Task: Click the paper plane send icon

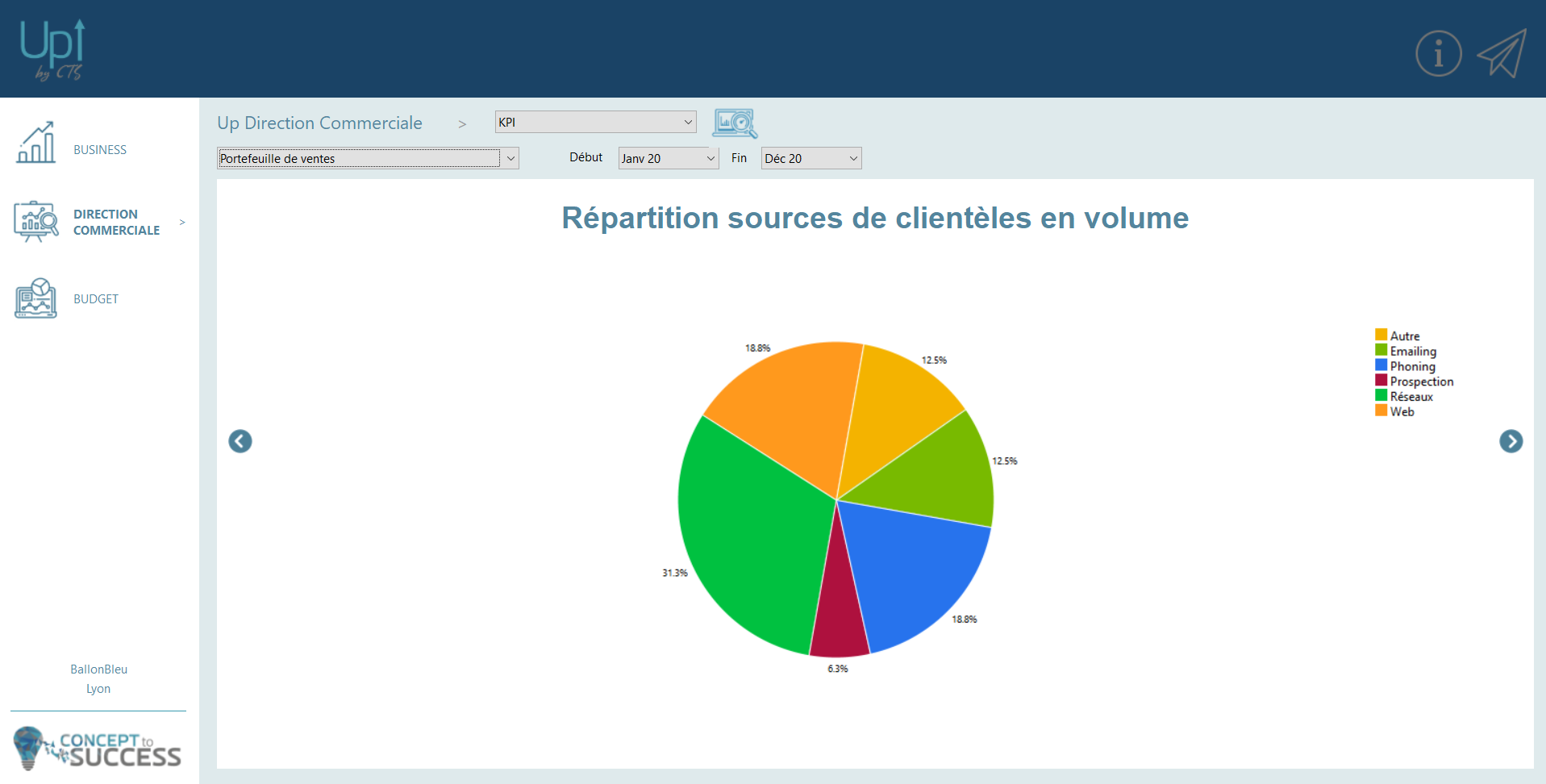Action: click(1502, 53)
